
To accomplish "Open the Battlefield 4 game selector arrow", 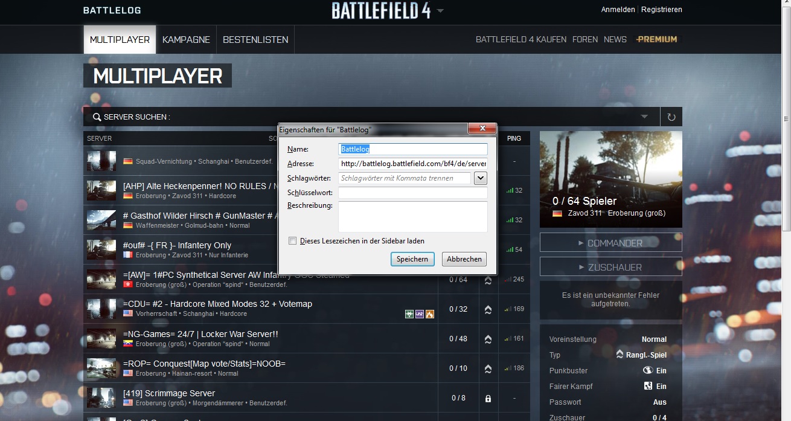I will (441, 11).
